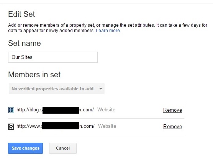Viewport: 213px width, 168px height.
Task: Click the black redaction box in blog URL
Action: [61, 110]
